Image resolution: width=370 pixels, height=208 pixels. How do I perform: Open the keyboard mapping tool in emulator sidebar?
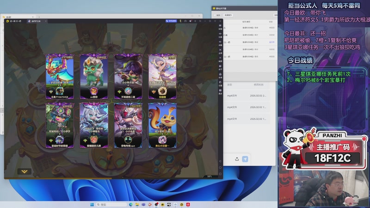(220, 26)
